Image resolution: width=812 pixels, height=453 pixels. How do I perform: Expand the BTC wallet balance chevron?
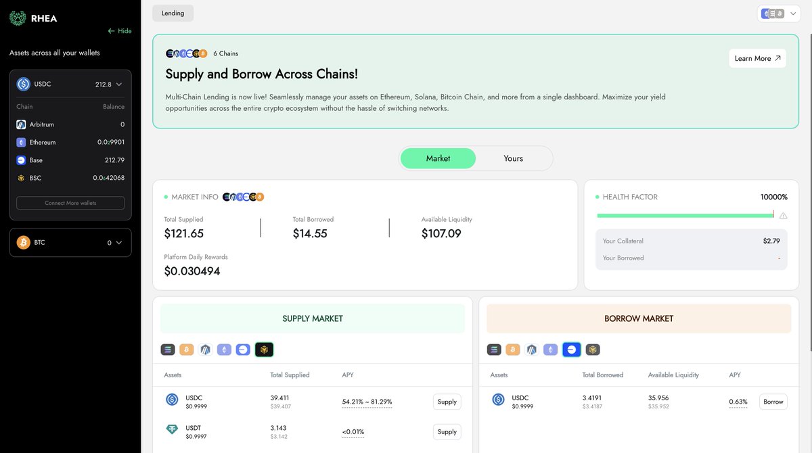click(119, 243)
